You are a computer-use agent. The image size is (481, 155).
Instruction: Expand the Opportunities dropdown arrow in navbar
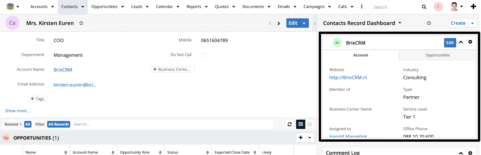[x=122, y=7]
